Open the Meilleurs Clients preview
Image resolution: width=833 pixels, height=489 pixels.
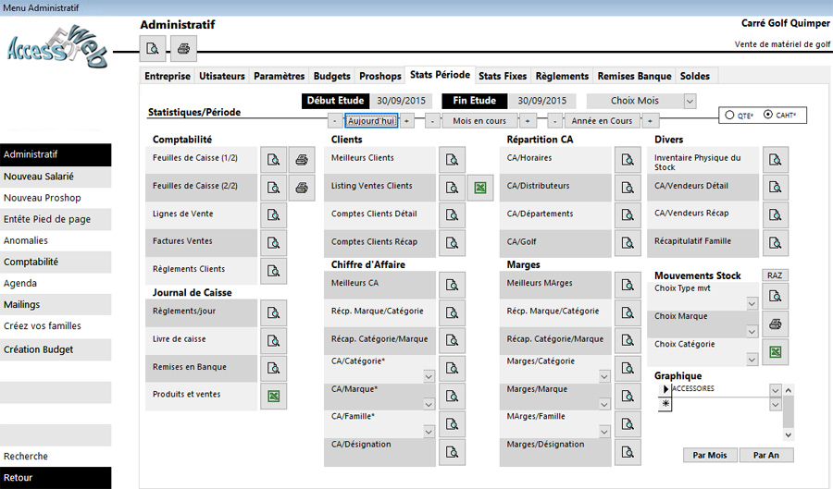(452, 160)
